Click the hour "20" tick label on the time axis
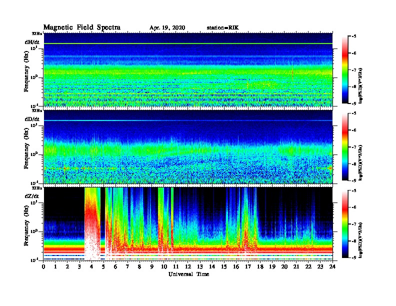This screenshot has width=396, height=306. (284, 266)
